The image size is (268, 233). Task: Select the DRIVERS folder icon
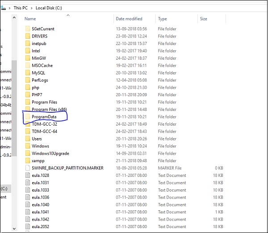pos(28,36)
